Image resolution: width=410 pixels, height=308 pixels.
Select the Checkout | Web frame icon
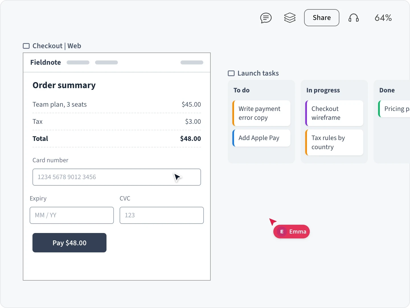26,46
